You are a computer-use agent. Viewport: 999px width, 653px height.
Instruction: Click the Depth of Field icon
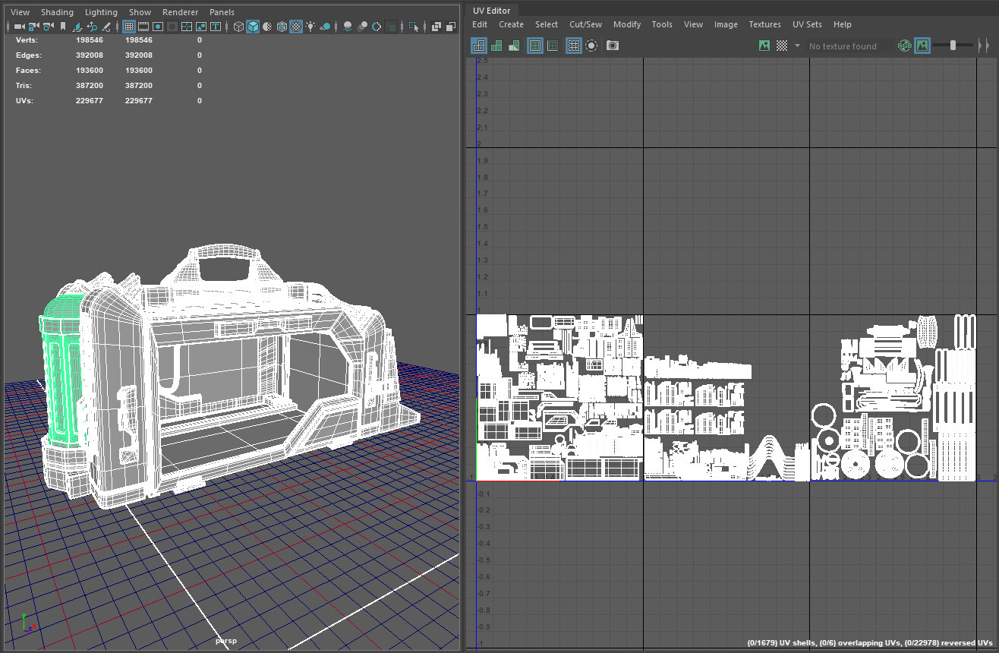click(x=392, y=27)
